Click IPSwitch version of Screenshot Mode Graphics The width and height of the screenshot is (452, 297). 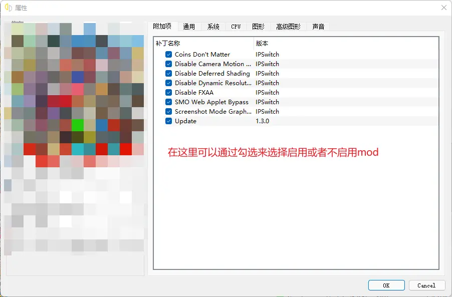pyautogui.click(x=267, y=112)
